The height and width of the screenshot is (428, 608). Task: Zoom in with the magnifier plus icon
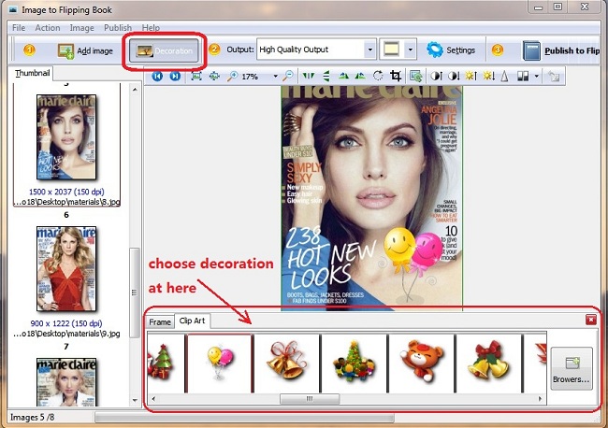[232, 76]
